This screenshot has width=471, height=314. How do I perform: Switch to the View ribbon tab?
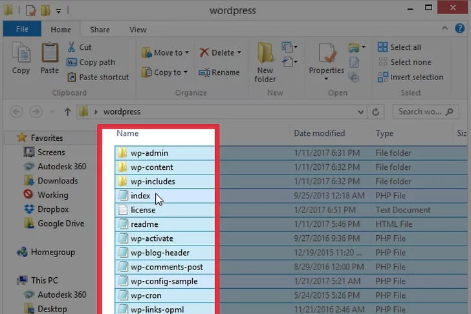coord(138,29)
